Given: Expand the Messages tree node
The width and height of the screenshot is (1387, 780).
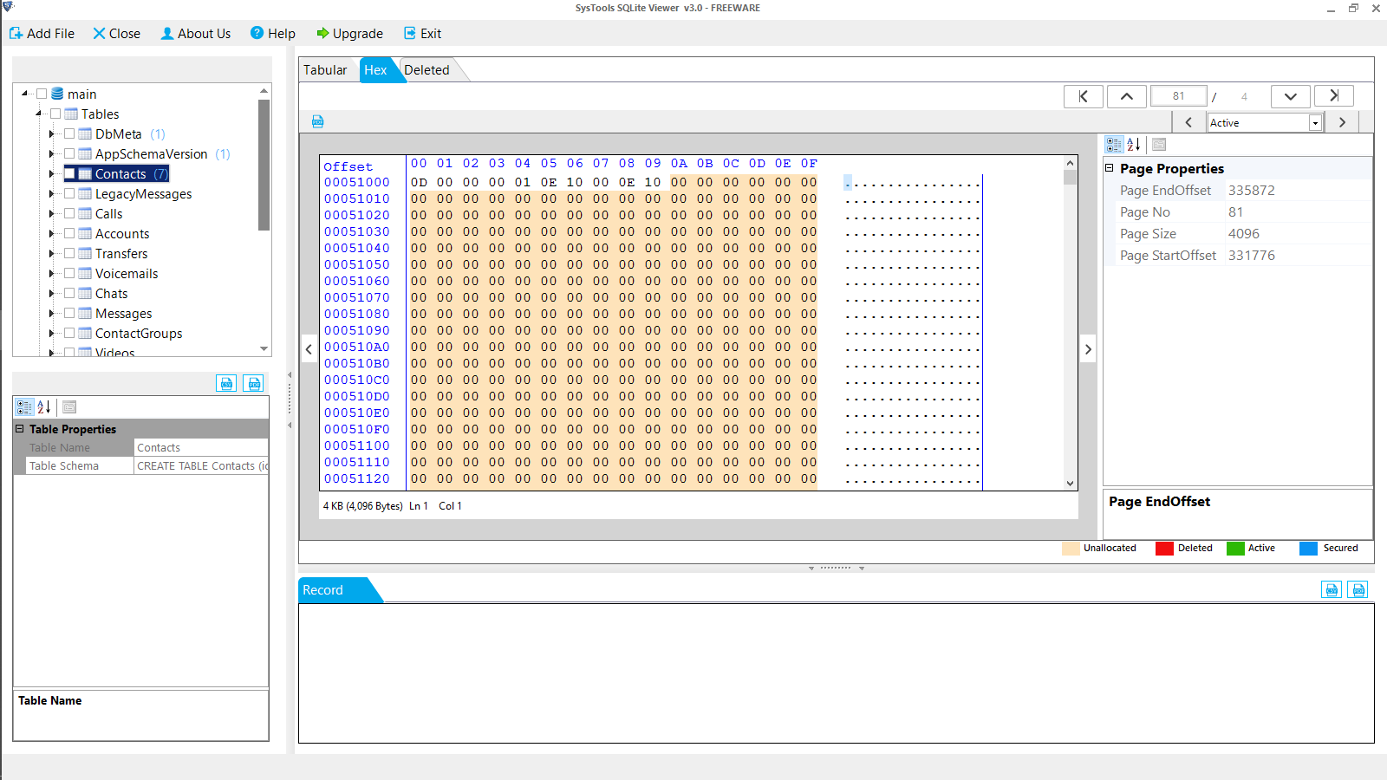Looking at the screenshot, I should point(52,313).
